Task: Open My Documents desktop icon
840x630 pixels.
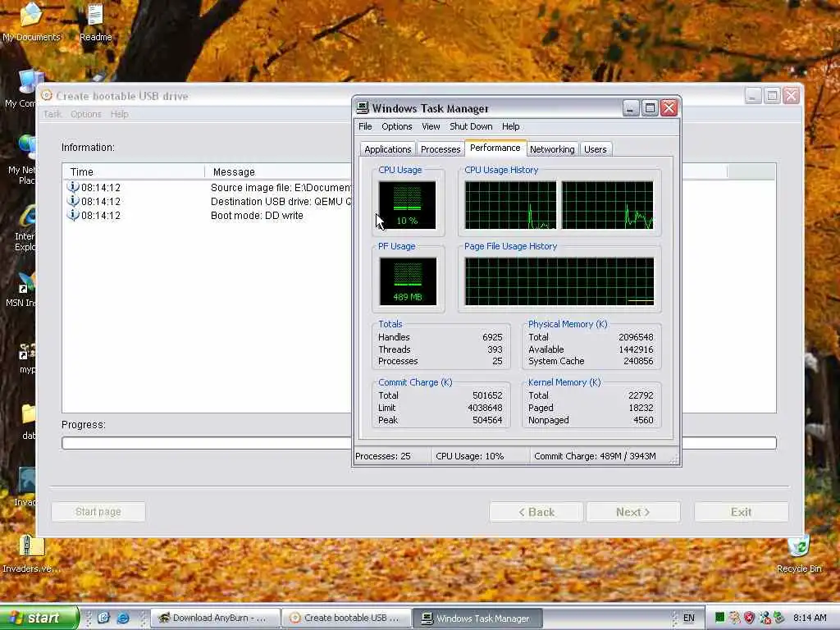Action: tap(31, 22)
